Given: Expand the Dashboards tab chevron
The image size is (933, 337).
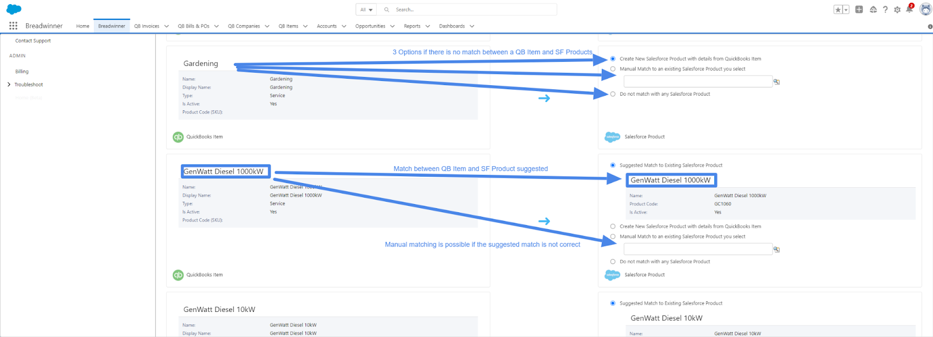Looking at the screenshot, I should pos(472,26).
